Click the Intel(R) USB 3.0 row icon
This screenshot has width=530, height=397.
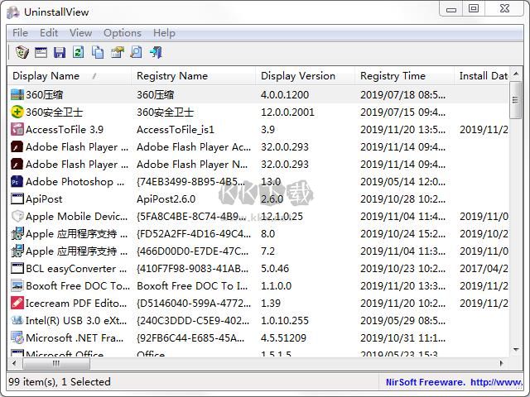(x=17, y=320)
